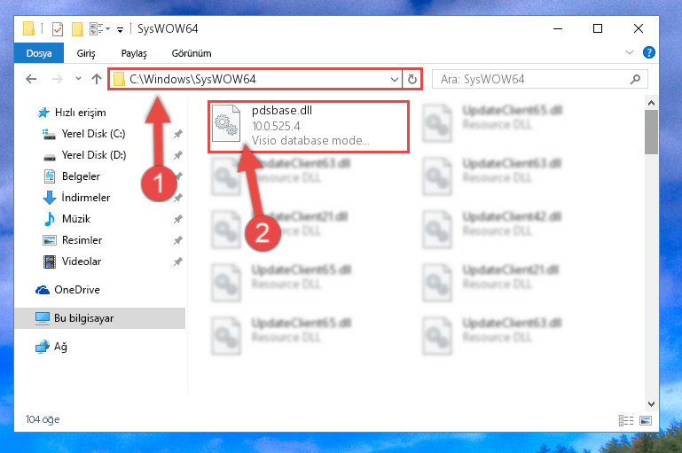682x453 pixels.
Task: Click pin icon next to Müzik
Action: pos(178,219)
